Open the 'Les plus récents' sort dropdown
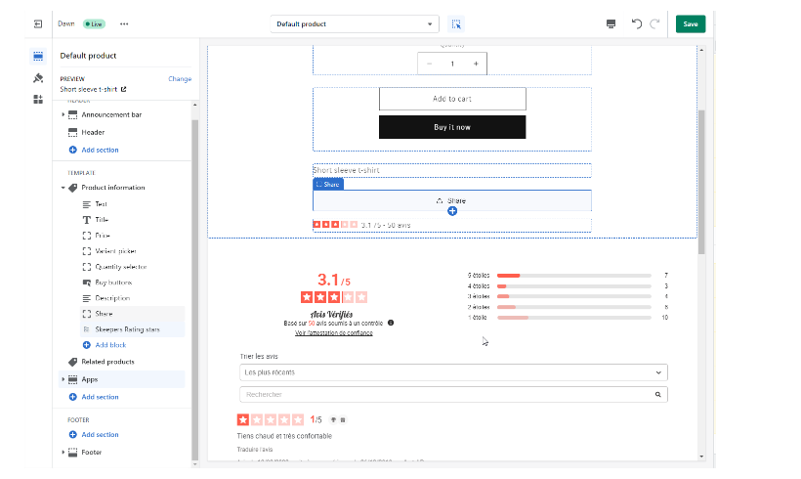Screen dimensions: 801x479 [x=453, y=372]
